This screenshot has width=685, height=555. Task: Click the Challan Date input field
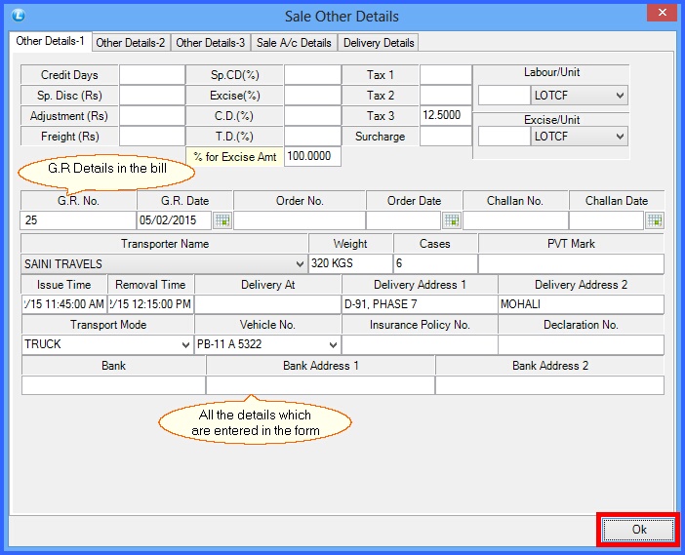pyautogui.click(x=606, y=220)
